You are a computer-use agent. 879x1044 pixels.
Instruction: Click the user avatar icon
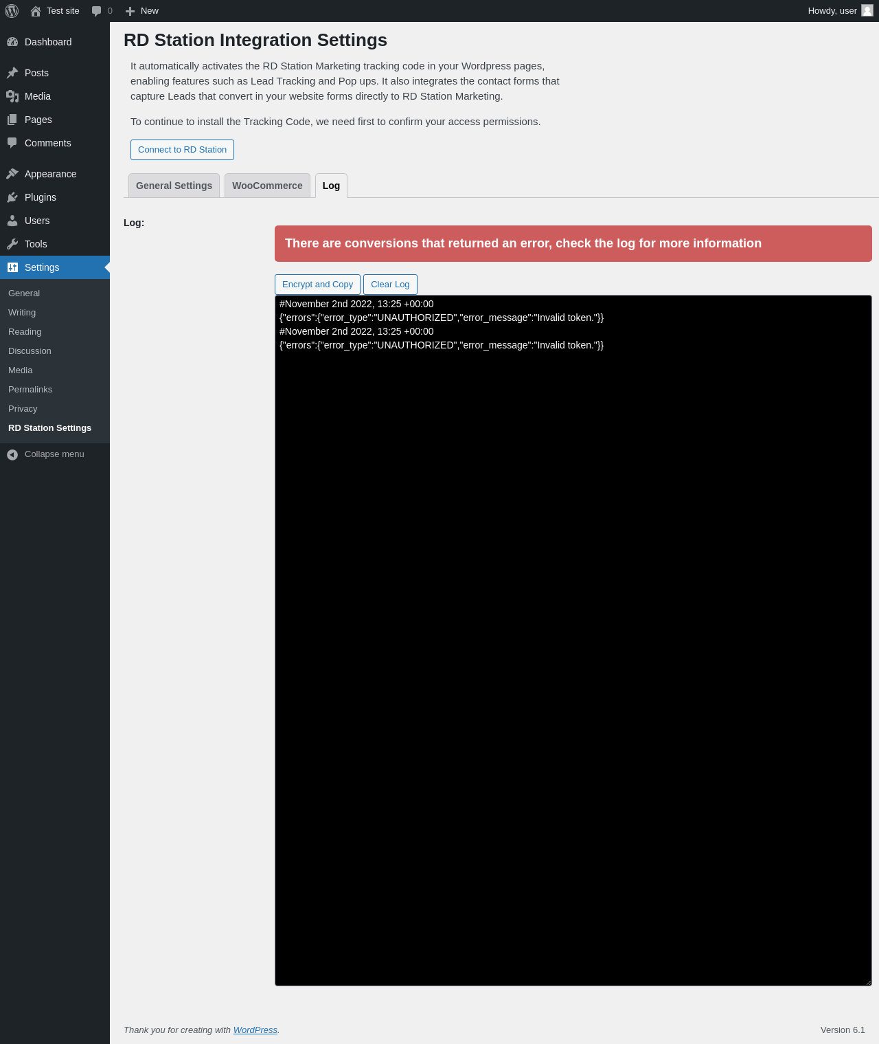point(867,11)
